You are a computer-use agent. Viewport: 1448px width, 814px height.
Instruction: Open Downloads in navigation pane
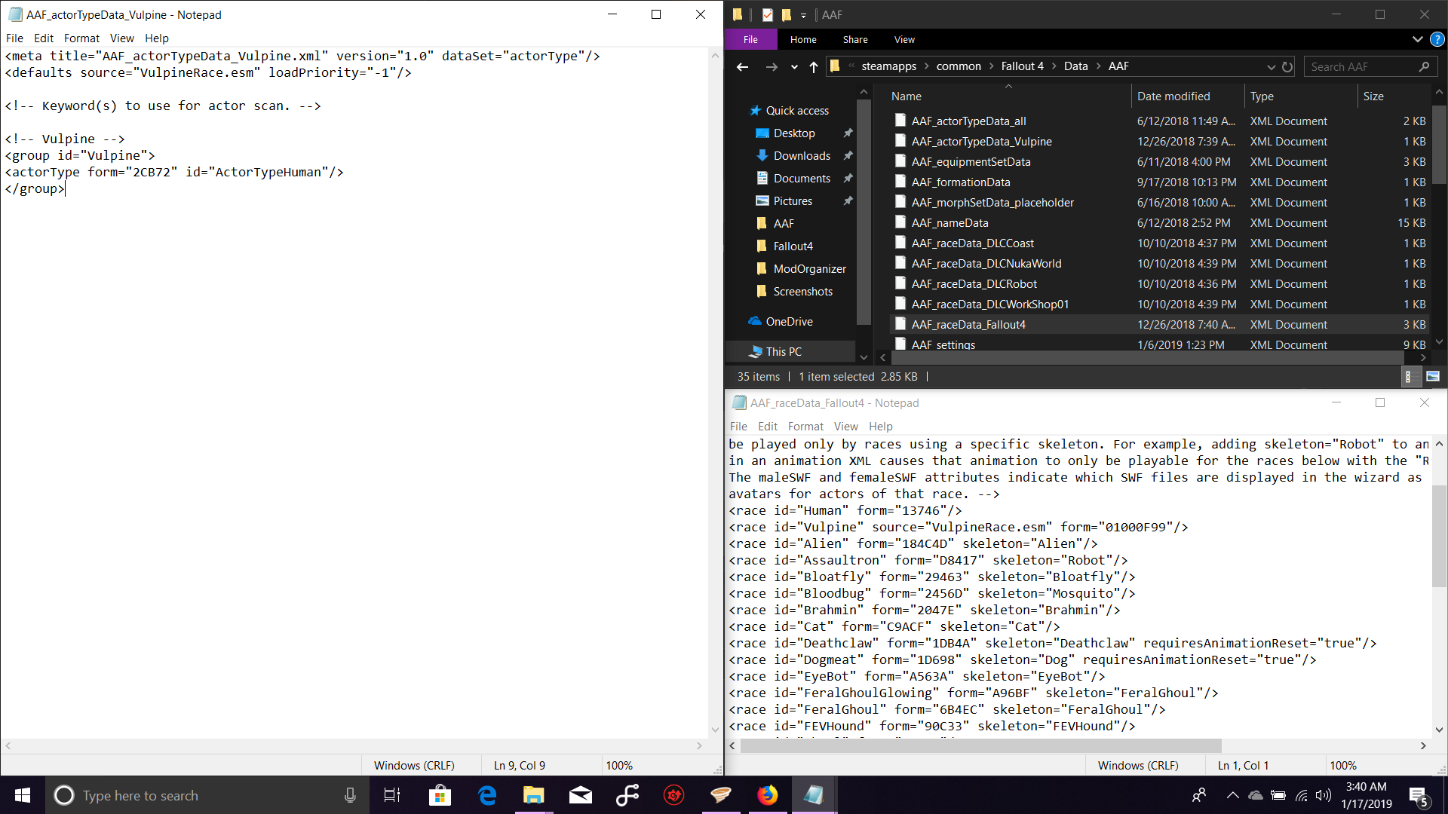(x=802, y=155)
